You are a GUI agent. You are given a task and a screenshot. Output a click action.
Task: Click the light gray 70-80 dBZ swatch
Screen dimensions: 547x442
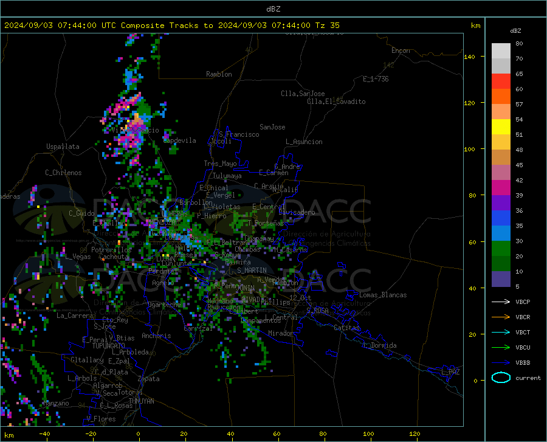click(501, 51)
